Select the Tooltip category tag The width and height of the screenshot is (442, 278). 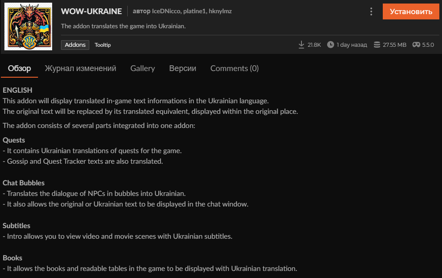pyautogui.click(x=103, y=45)
